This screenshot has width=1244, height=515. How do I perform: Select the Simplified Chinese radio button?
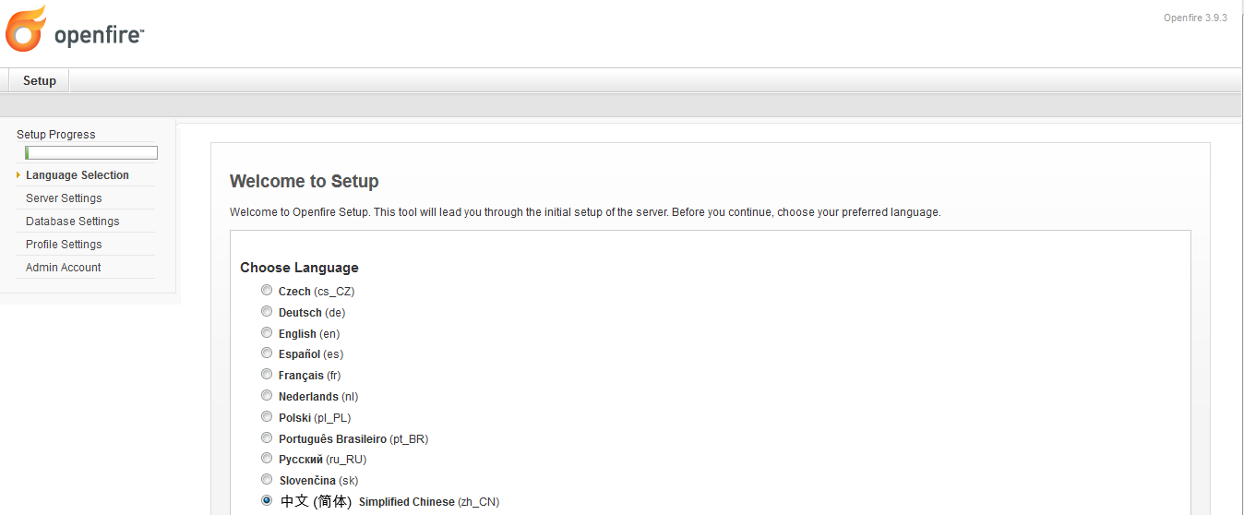267,500
